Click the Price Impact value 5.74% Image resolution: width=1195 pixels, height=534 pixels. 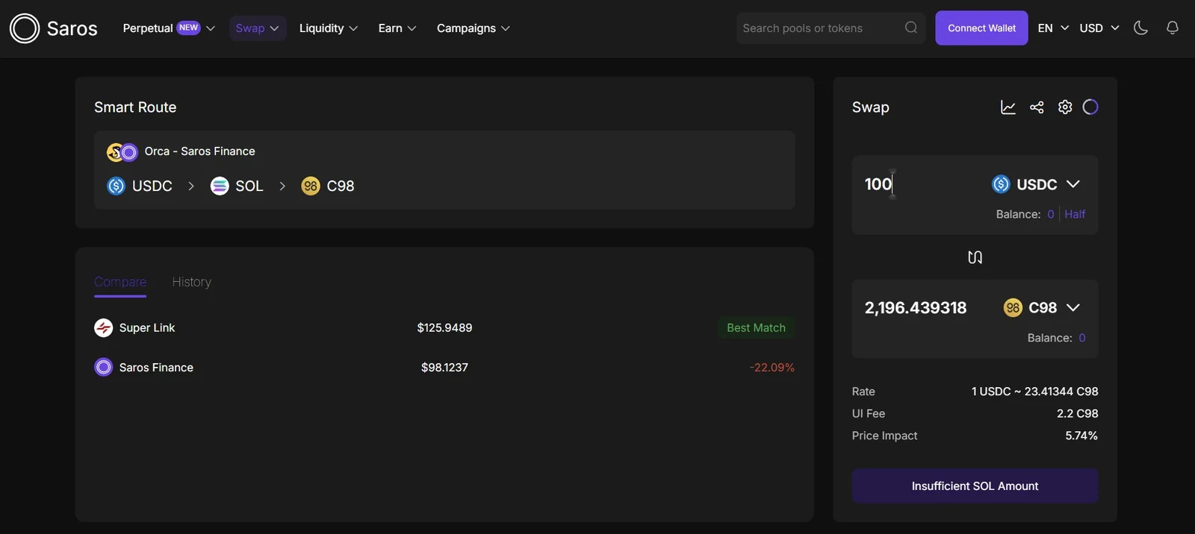coord(1081,436)
